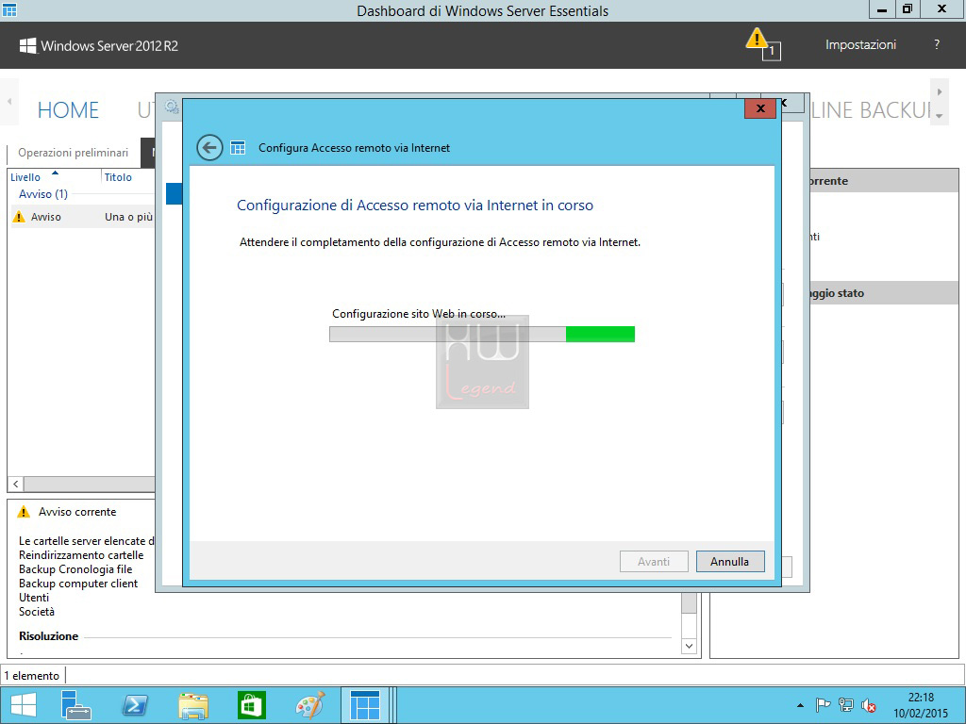Click the warning icon in the Avviso row

pos(19,217)
